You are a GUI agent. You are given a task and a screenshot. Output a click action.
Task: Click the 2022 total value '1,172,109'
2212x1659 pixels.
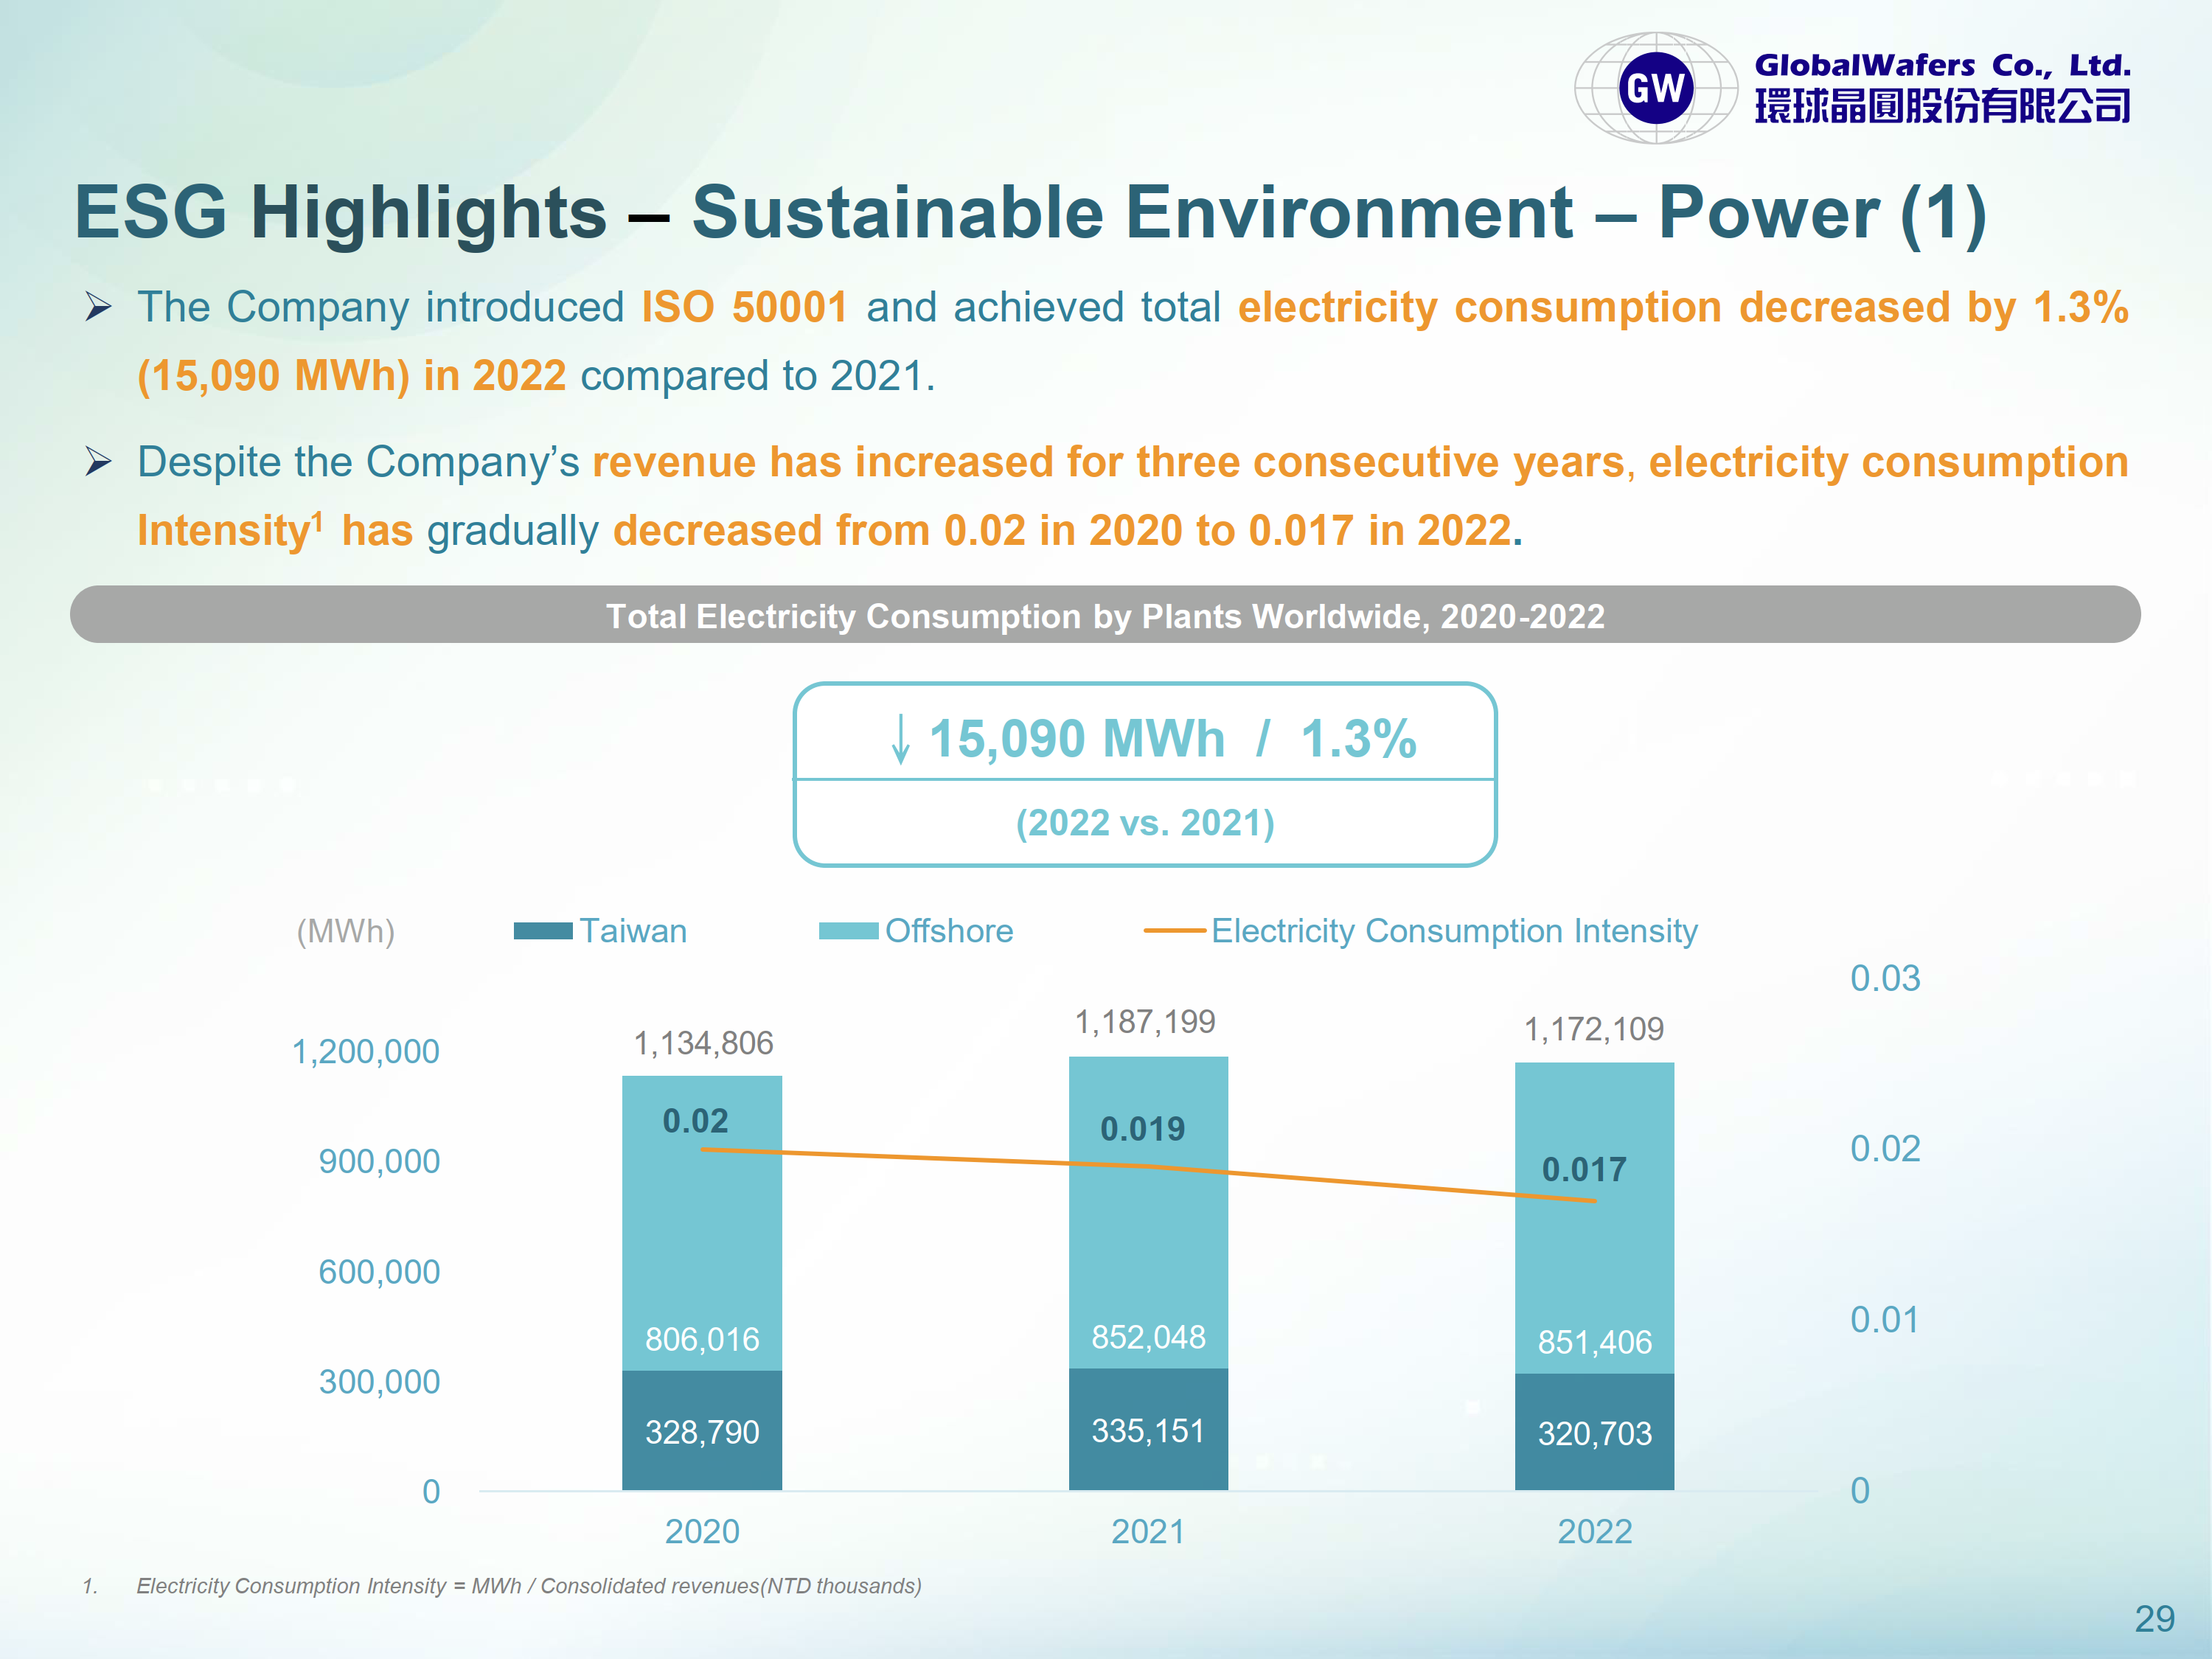click(x=1594, y=1029)
